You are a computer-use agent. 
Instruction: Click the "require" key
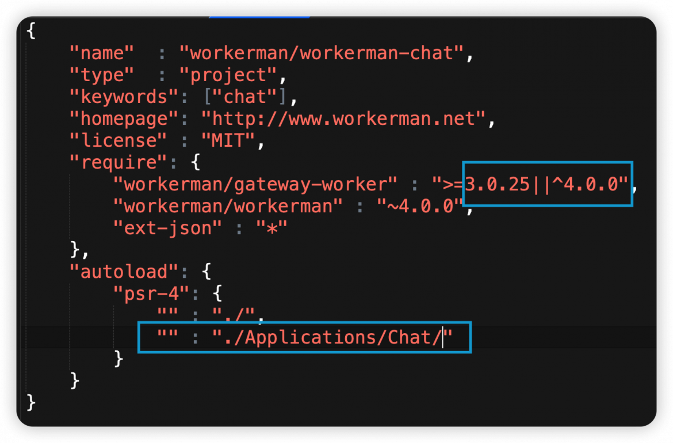pyautogui.click(x=118, y=163)
